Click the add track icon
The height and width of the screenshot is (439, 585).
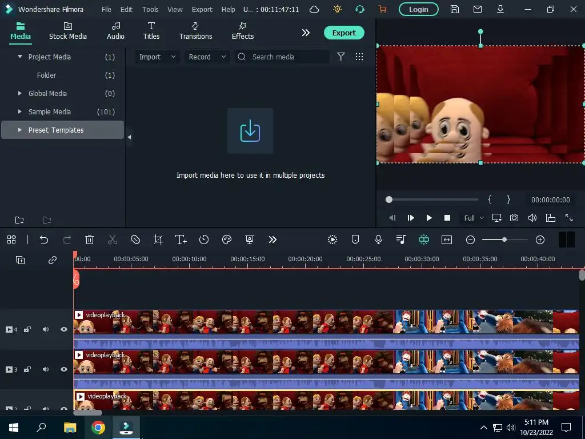(20, 260)
